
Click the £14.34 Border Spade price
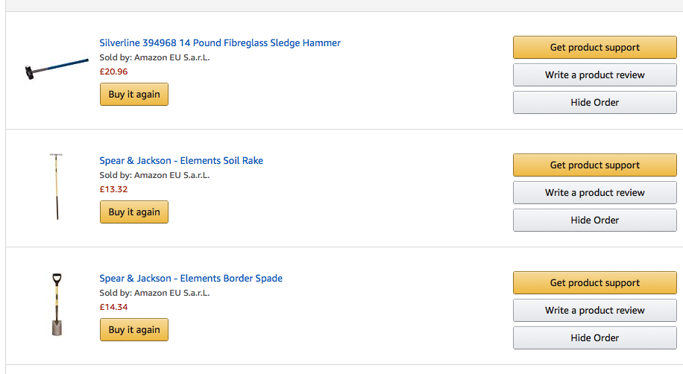click(x=113, y=307)
